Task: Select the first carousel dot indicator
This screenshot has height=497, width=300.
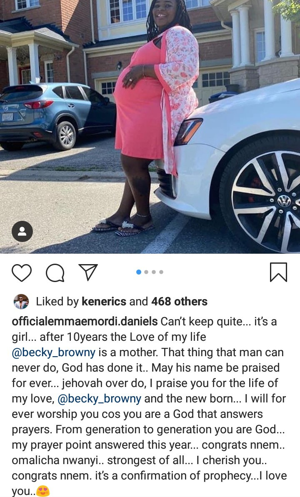Action: pos(139,272)
